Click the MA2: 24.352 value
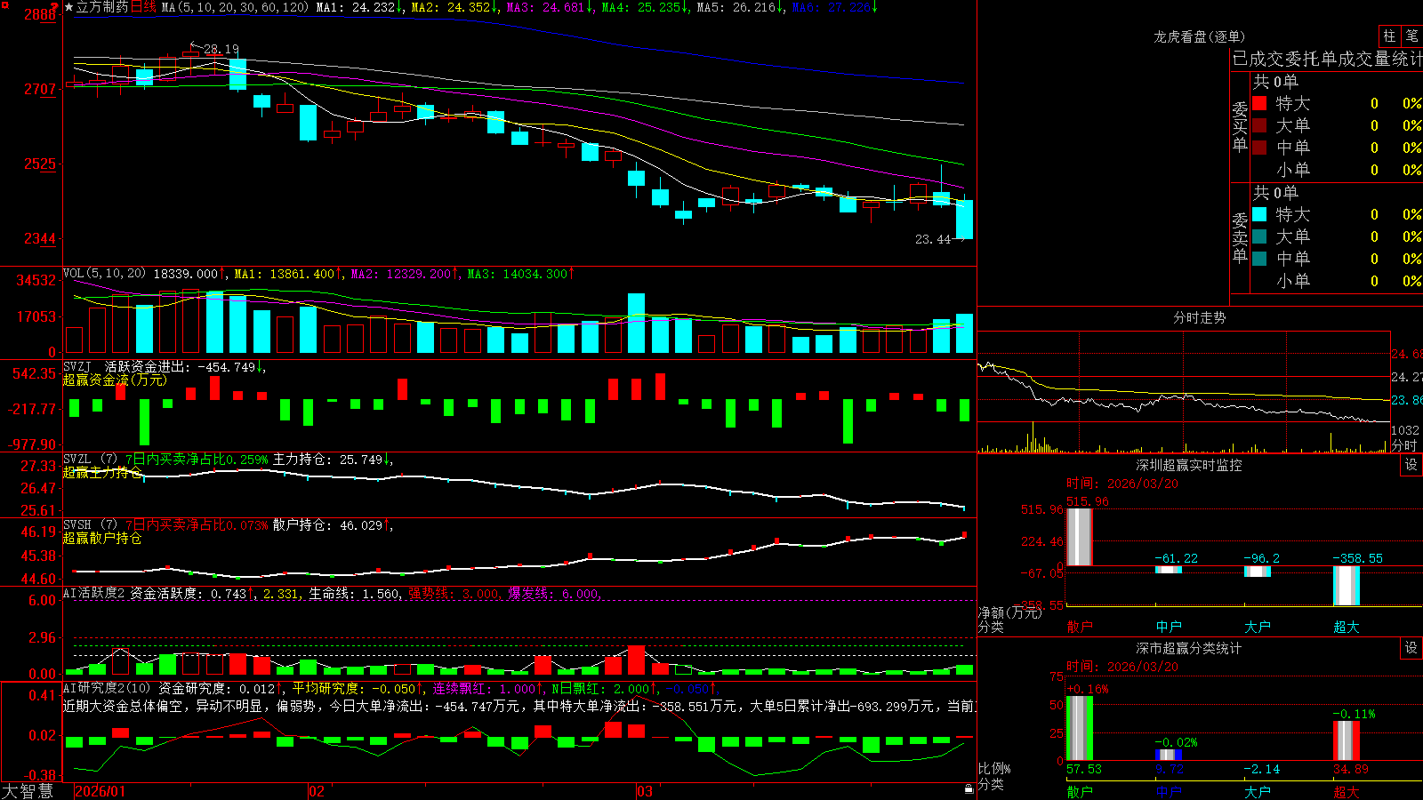The width and height of the screenshot is (1423, 800). (x=454, y=7)
